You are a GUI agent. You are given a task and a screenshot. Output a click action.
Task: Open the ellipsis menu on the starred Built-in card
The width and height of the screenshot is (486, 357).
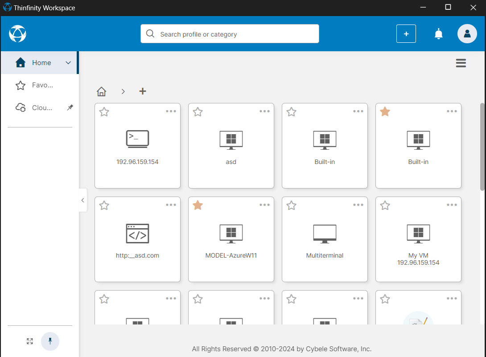point(452,111)
